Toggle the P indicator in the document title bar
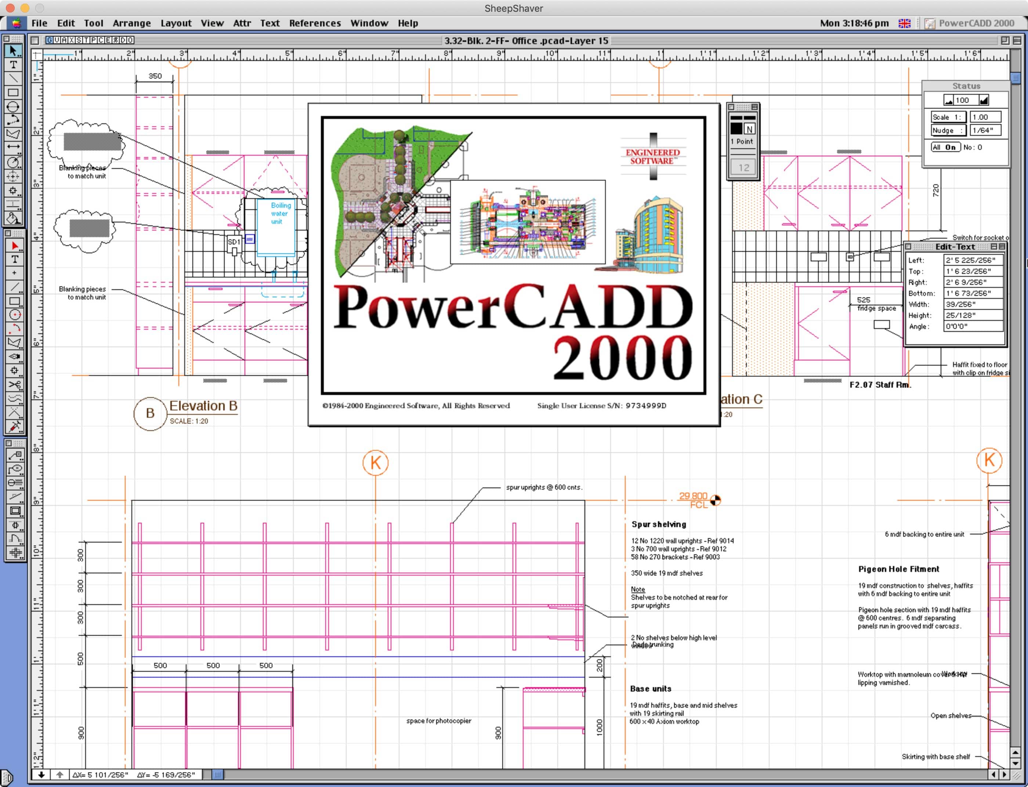Screen dimensions: 1028x787 click(x=94, y=40)
